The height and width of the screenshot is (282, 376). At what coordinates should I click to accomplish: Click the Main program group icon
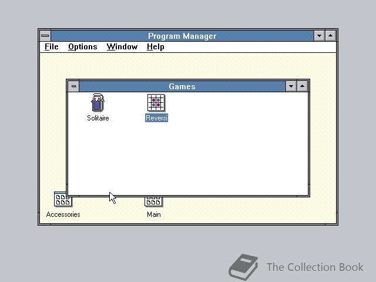point(153,202)
